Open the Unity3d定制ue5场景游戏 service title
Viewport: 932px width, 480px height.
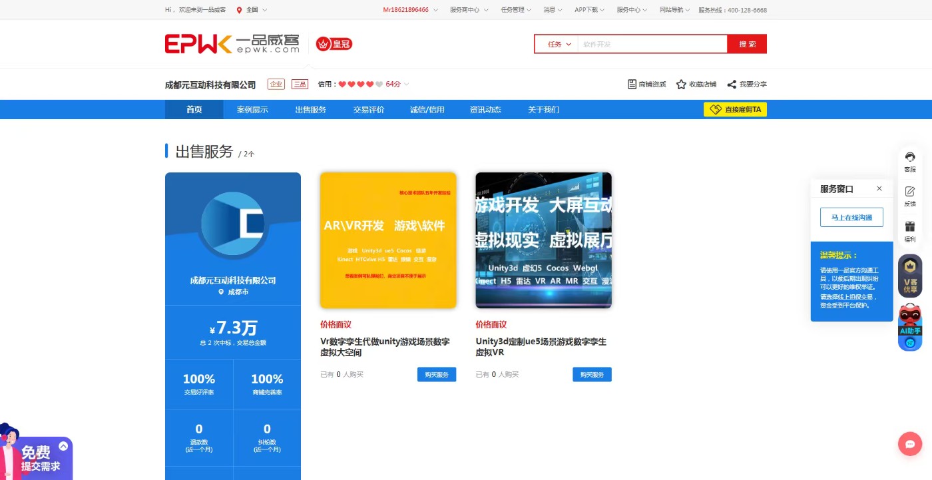coord(541,347)
